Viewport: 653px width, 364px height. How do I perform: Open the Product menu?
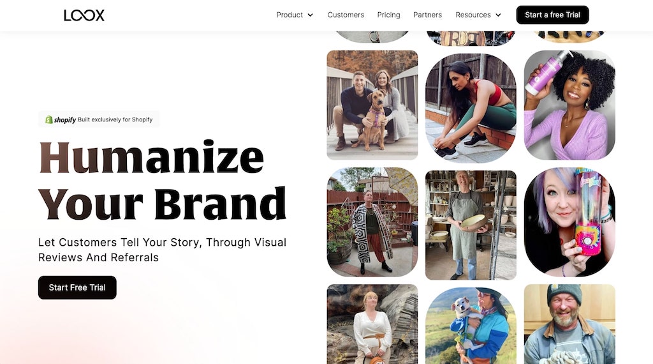point(290,15)
